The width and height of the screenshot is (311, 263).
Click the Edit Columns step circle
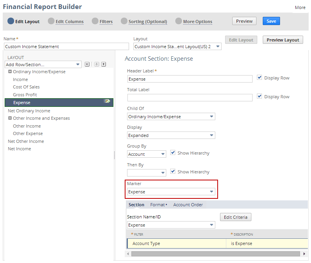pyautogui.click(x=51, y=21)
